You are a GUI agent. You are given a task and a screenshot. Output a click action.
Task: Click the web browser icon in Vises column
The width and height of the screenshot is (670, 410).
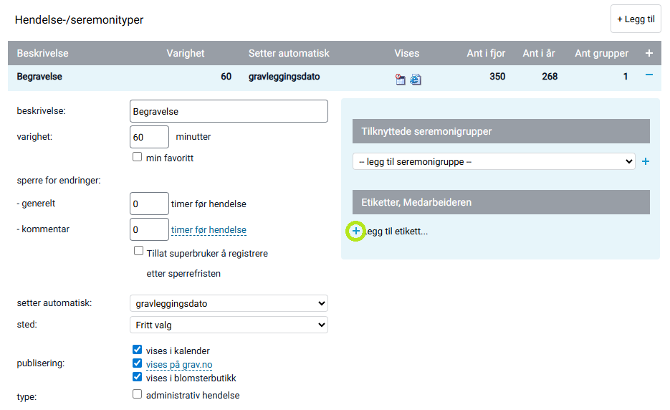coord(416,80)
